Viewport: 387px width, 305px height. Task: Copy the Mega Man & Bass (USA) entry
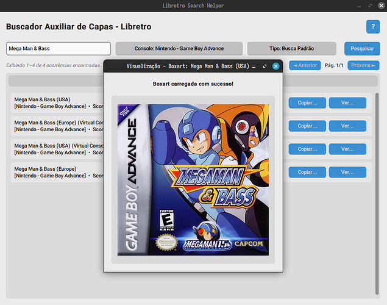(307, 102)
